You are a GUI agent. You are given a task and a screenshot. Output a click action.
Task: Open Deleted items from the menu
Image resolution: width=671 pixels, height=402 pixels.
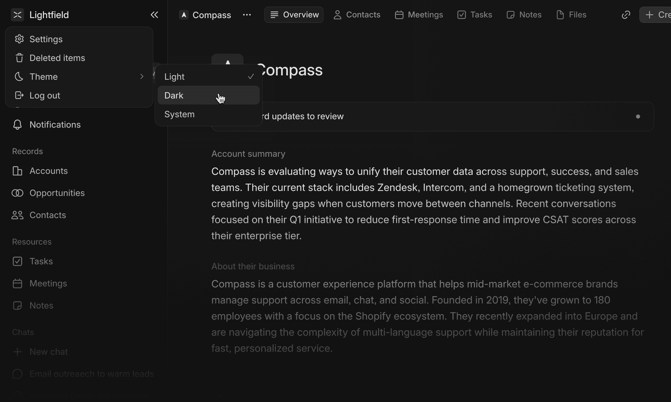pos(57,58)
